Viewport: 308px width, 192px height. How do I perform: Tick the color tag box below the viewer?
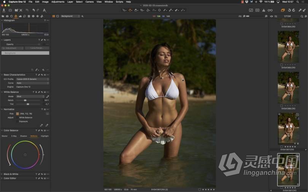[x=199, y=189]
